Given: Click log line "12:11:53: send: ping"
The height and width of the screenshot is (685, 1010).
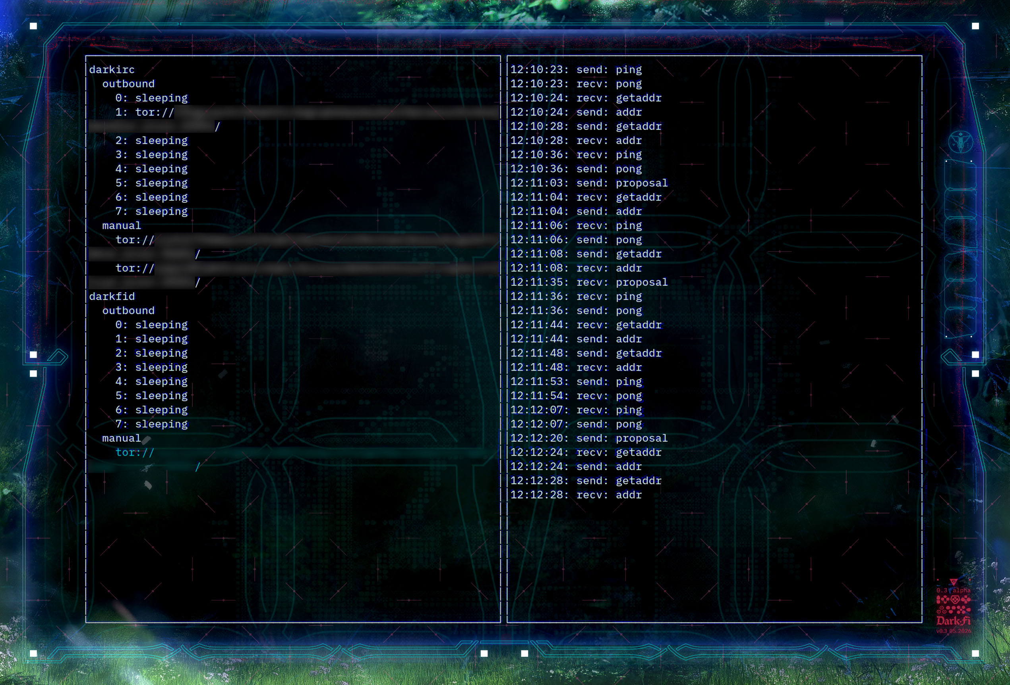Looking at the screenshot, I should (576, 381).
